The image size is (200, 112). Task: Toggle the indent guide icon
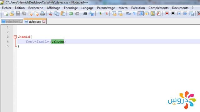[141, 14]
